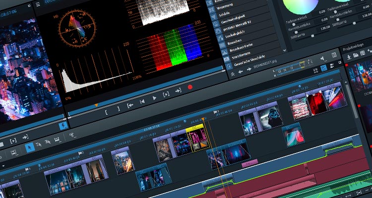Select the Lookabgleich effect
This screenshot has width=372, height=198.
tap(234, 33)
